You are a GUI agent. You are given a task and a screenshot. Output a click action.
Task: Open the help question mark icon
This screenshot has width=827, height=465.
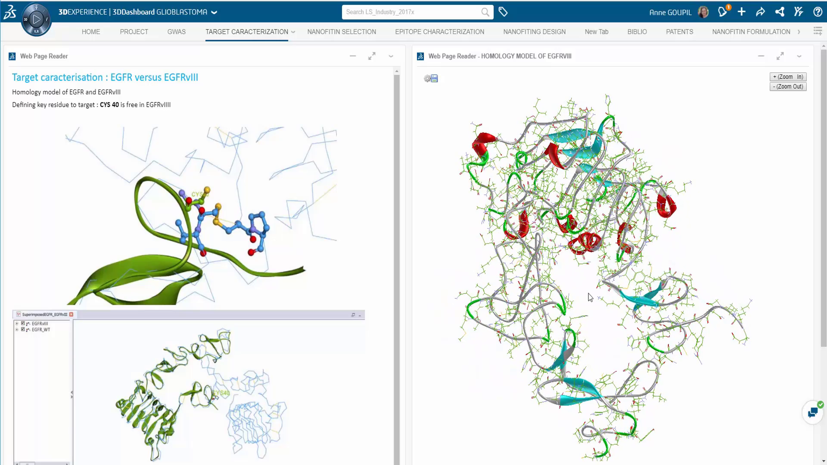point(818,12)
